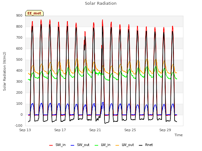
Task: Click the LW_in legend label
Action: (106, 145)
